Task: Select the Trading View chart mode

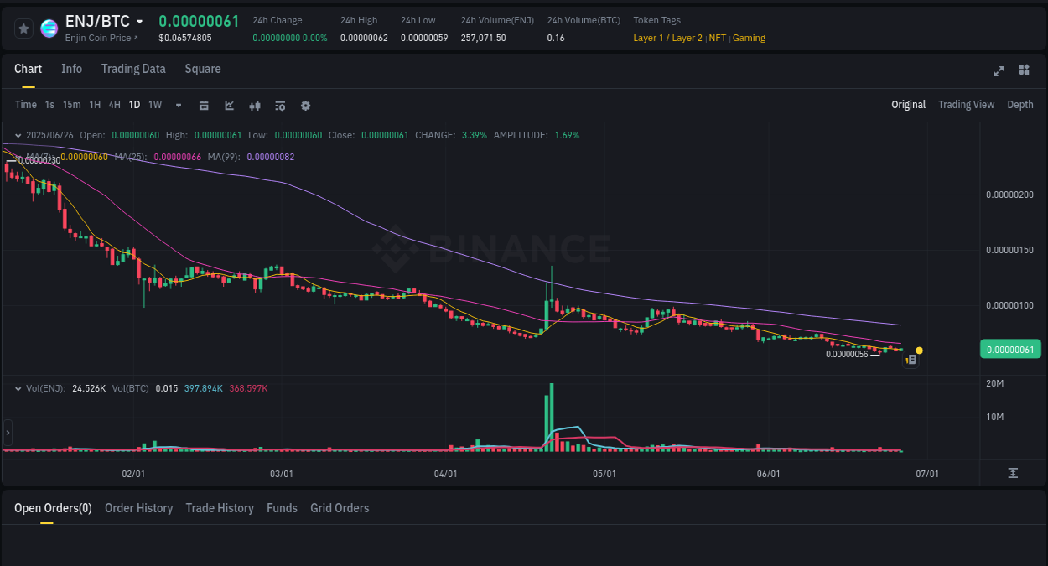Action: [x=966, y=104]
